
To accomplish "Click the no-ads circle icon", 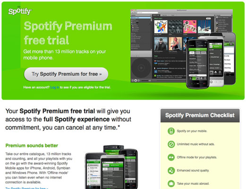I will [x=171, y=144].
